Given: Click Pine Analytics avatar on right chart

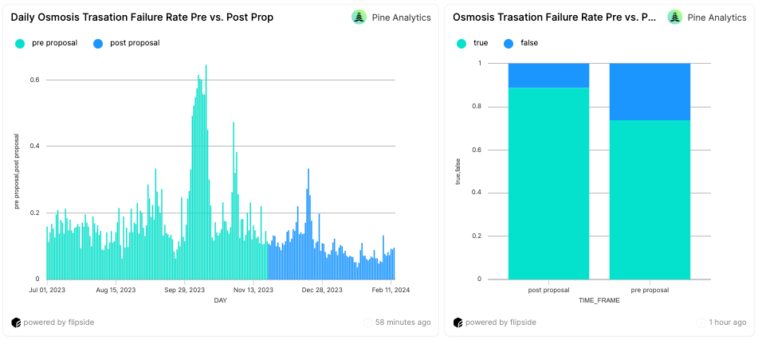Looking at the screenshot, I should tap(675, 17).
